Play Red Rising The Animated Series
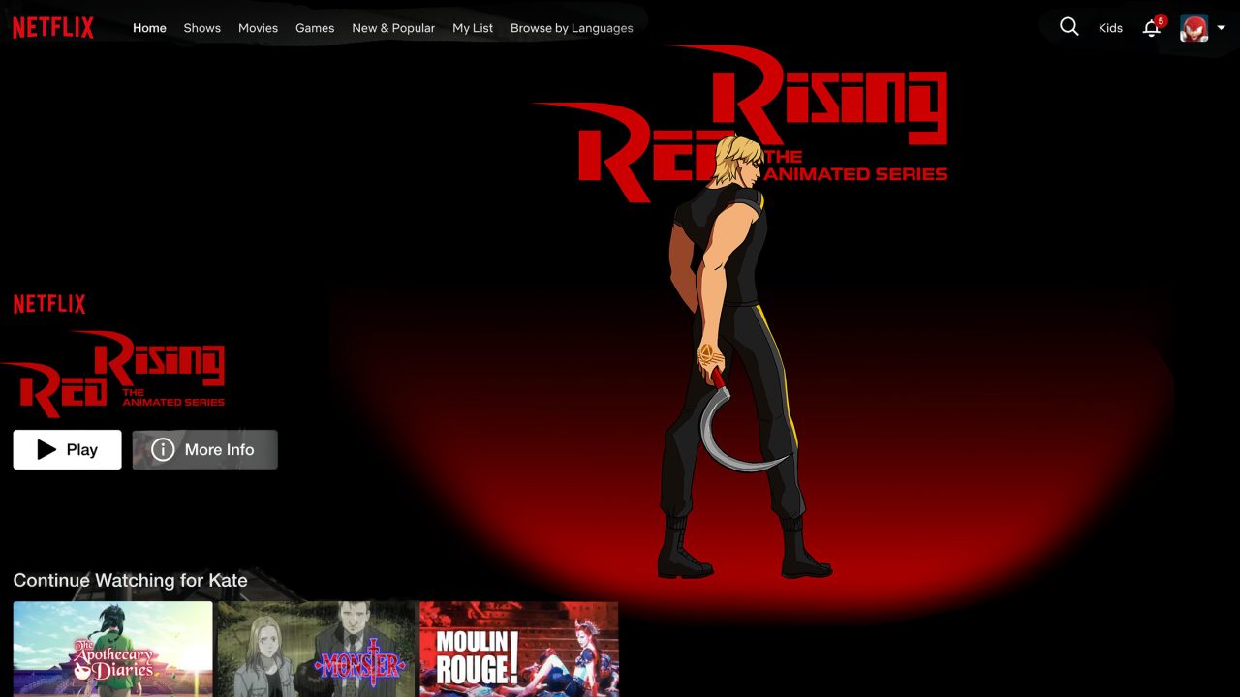The width and height of the screenshot is (1240, 697). click(67, 449)
